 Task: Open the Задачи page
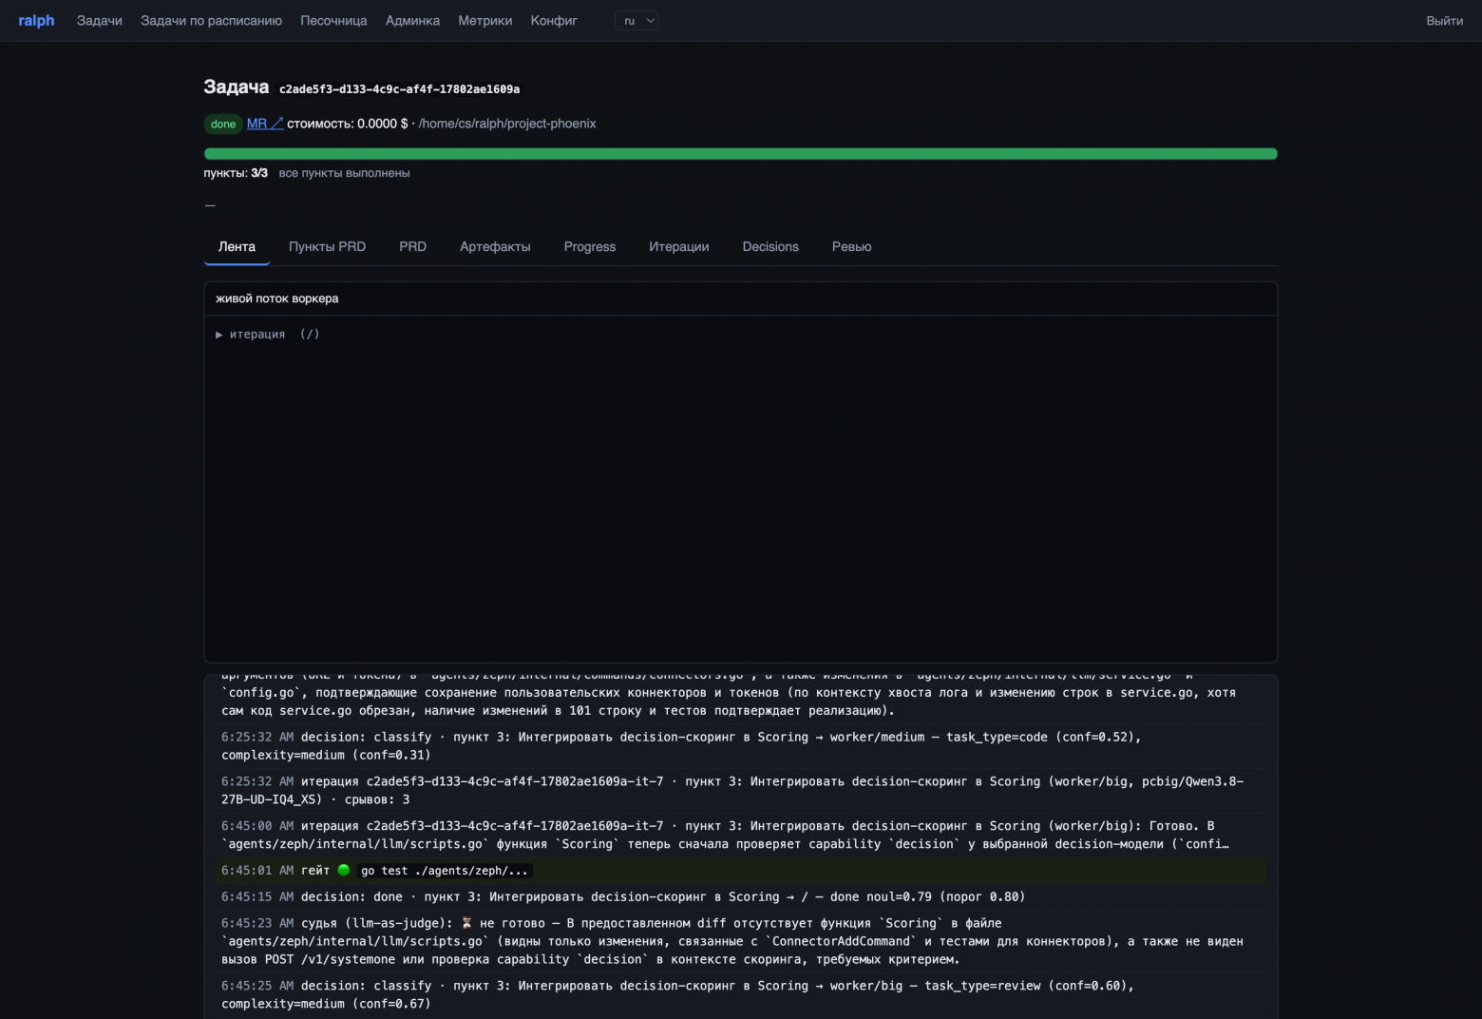(x=100, y=21)
